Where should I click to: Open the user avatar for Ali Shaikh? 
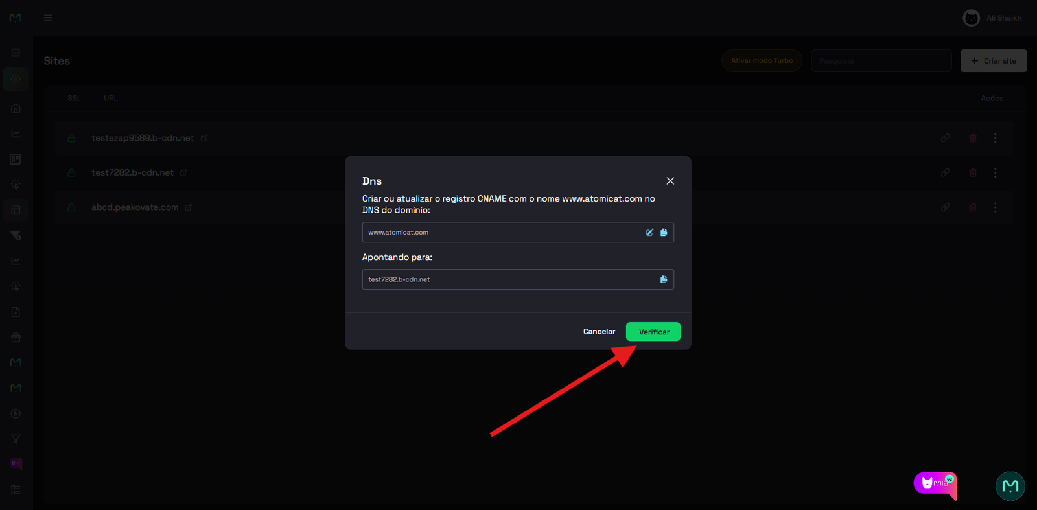pyautogui.click(x=971, y=17)
